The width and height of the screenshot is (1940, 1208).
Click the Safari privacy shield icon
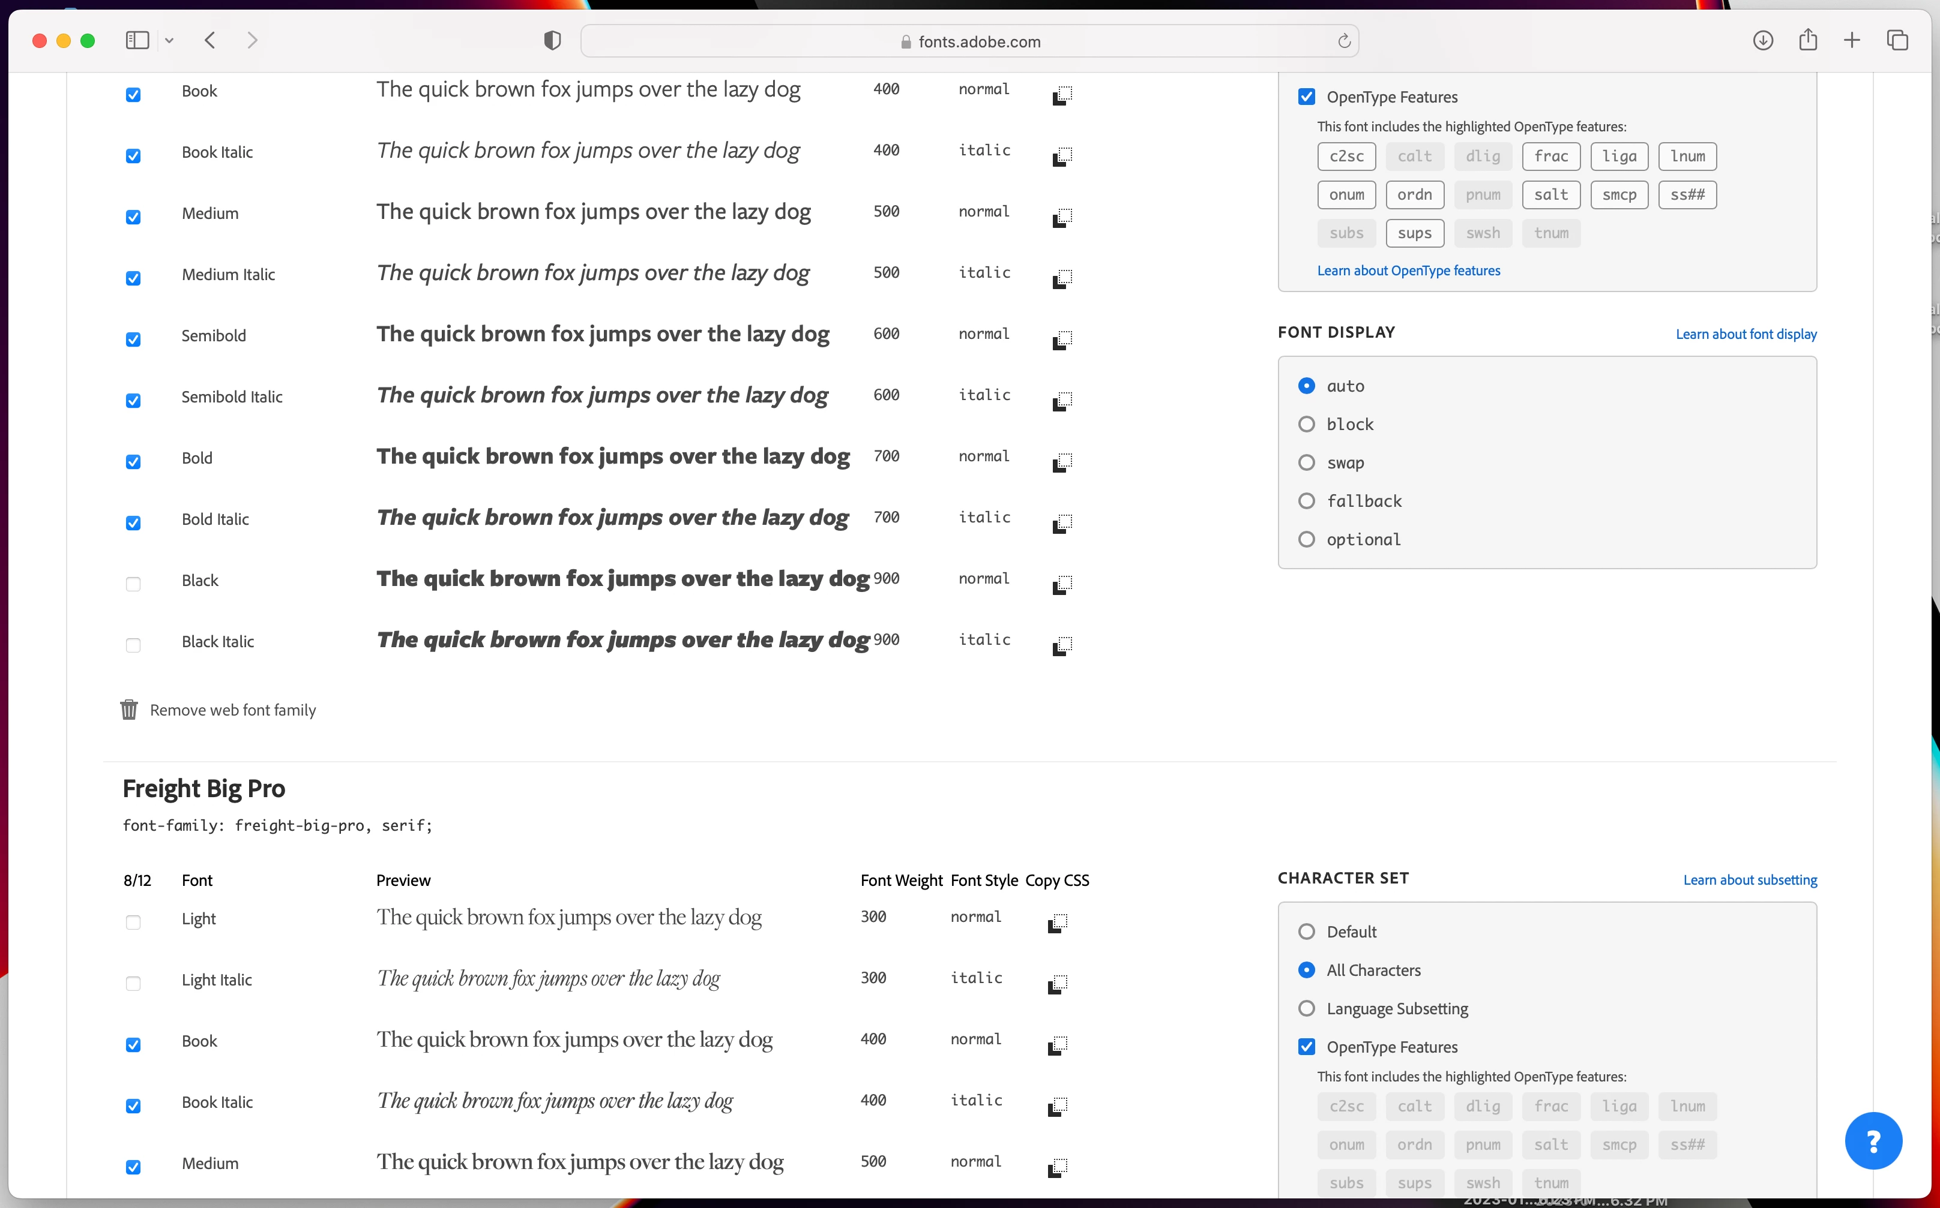[x=552, y=41]
